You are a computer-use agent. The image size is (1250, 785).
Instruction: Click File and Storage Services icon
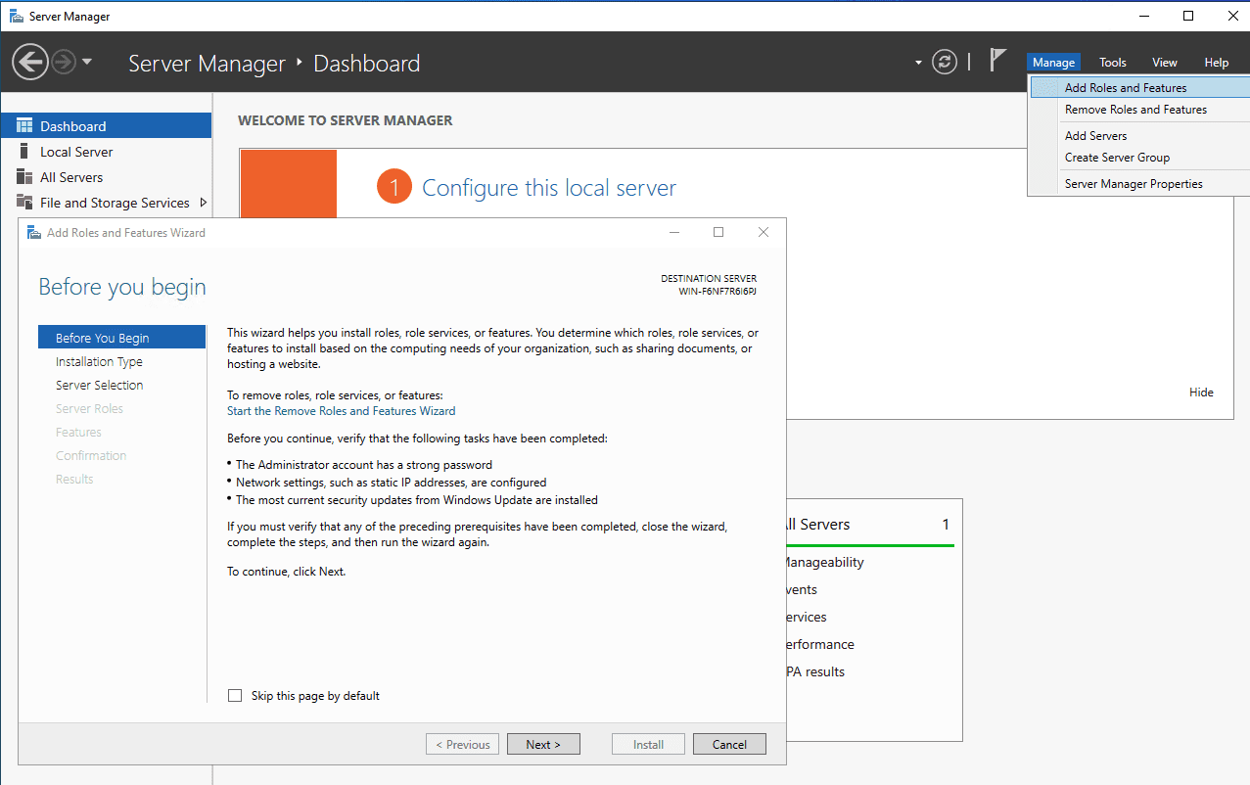[24, 203]
